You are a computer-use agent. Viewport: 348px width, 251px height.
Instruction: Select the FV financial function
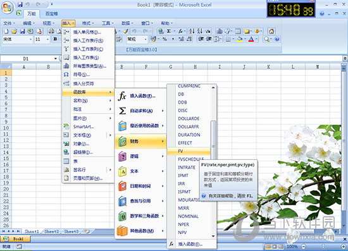(189, 151)
